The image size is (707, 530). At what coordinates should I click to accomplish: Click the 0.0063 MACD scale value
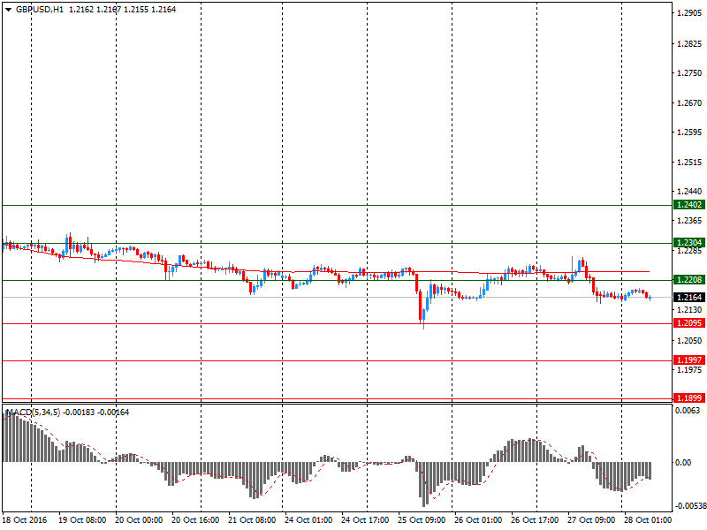tap(688, 411)
